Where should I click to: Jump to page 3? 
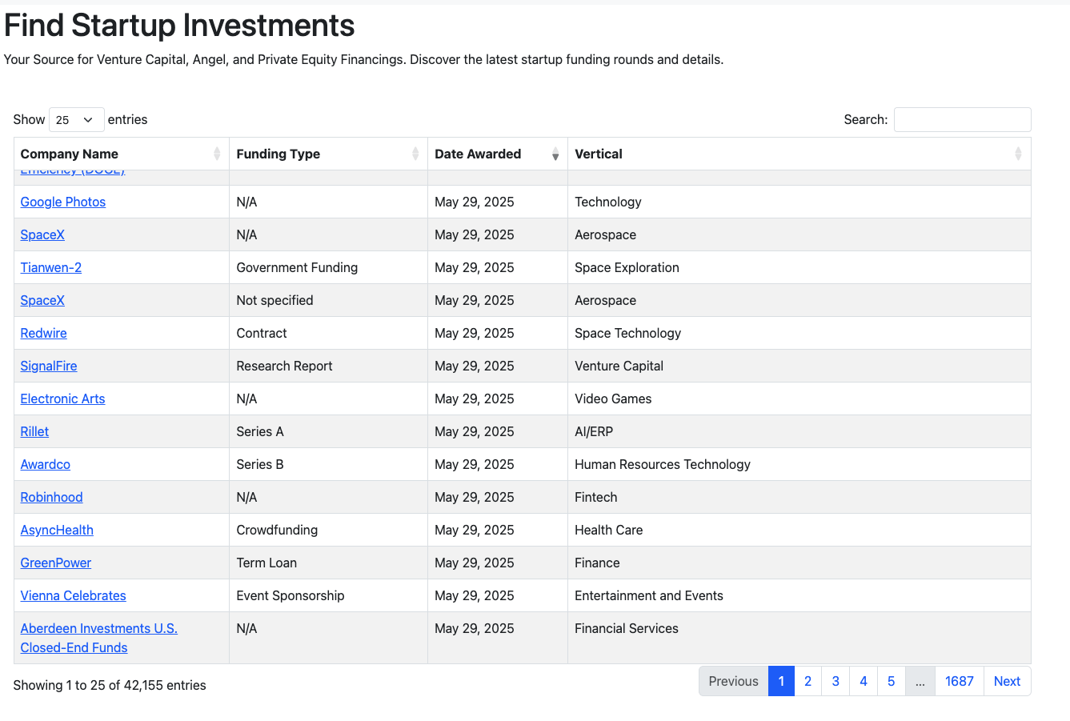click(836, 681)
